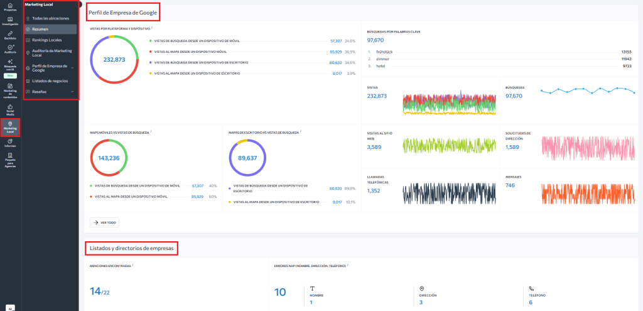Open the Informes sidebar icon
This screenshot has width=643, height=311.
[x=10, y=142]
